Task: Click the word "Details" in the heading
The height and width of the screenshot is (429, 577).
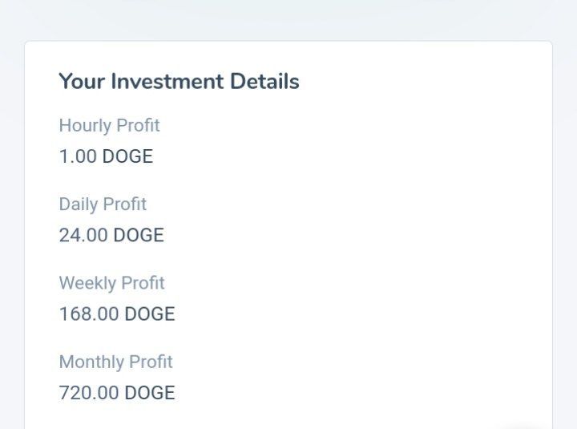Action: tap(264, 82)
